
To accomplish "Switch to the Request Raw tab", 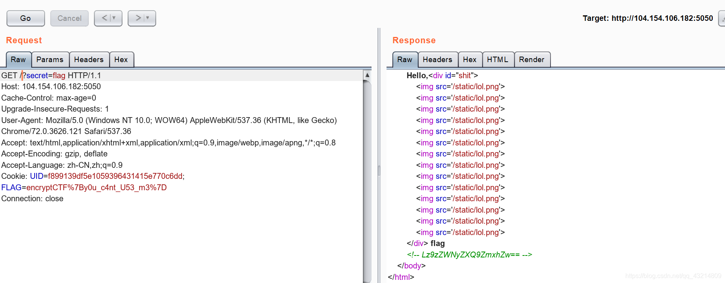I will click(x=19, y=60).
